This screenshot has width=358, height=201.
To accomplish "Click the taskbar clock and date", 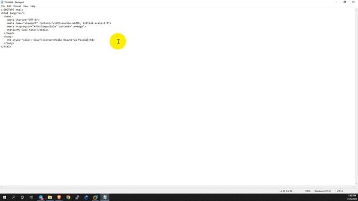I will [352, 197].
